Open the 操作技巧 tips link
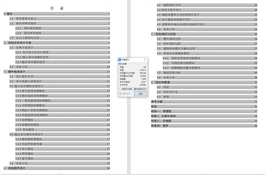The image size is (265, 175). pyautogui.click(x=127, y=94)
